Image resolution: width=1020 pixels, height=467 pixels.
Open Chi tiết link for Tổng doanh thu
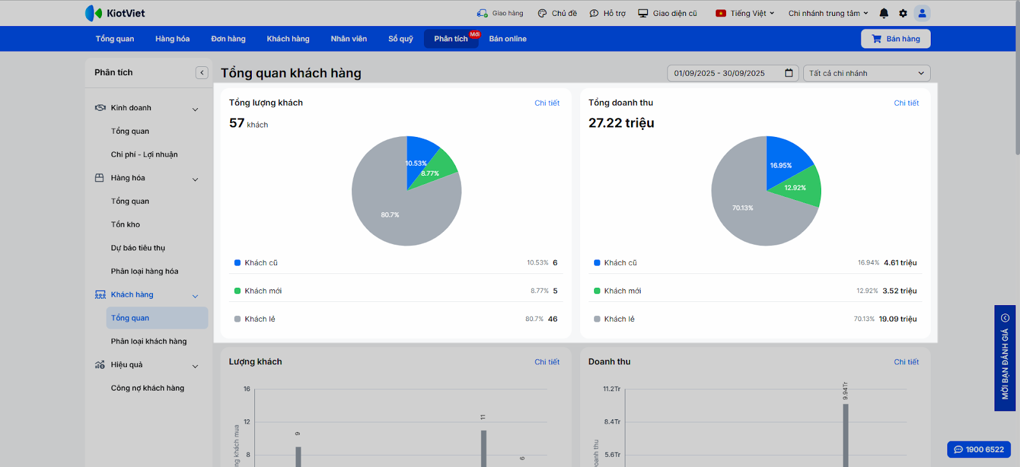906,103
